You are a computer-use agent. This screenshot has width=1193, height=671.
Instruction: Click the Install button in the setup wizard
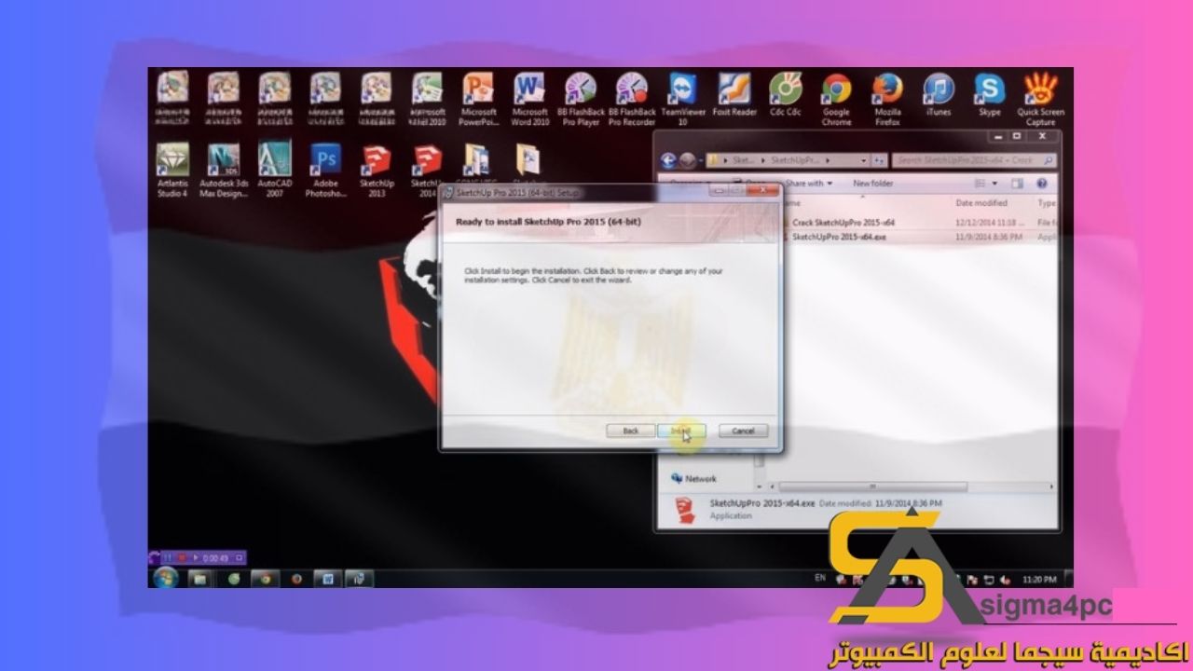point(680,431)
